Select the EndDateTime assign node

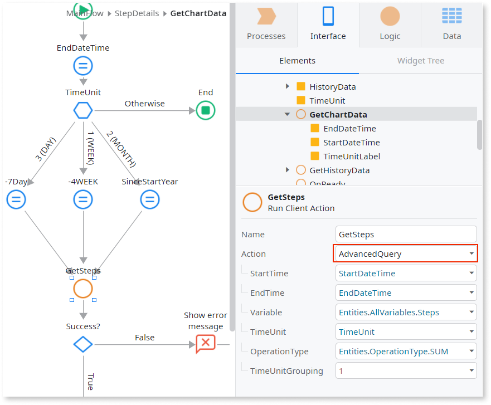click(83, 66)
